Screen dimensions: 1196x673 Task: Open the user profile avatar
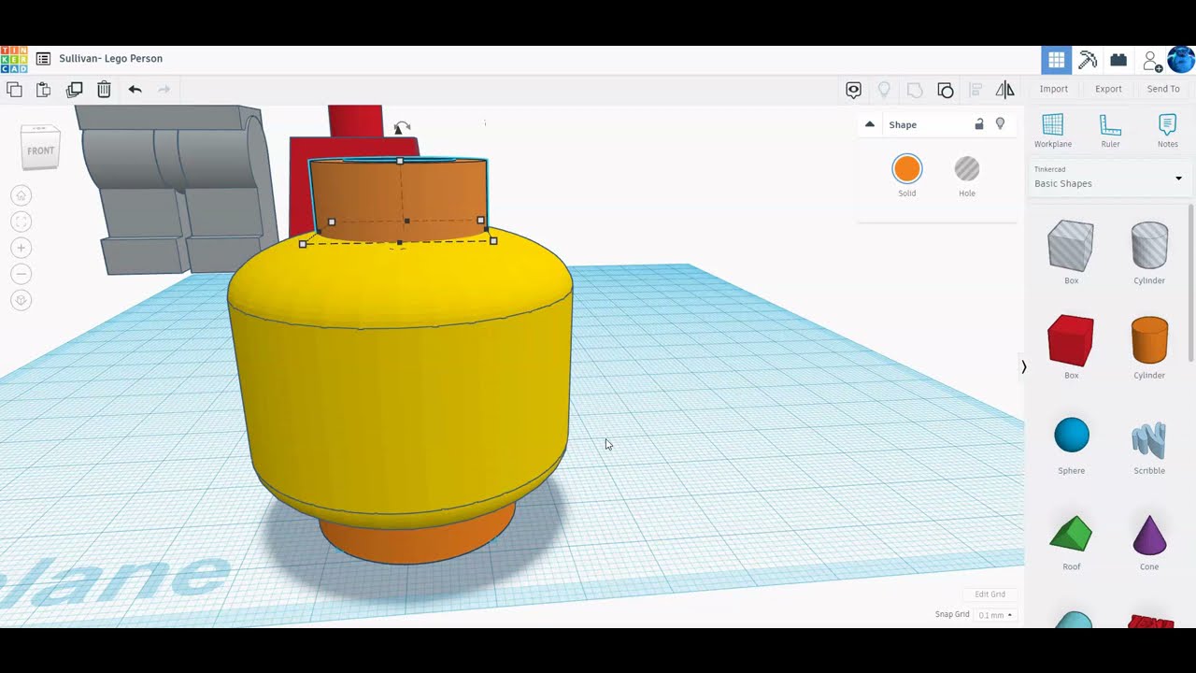tap(1181, 60)
